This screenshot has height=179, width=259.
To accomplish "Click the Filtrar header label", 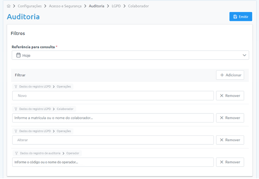I will click(x=20, y=75).
